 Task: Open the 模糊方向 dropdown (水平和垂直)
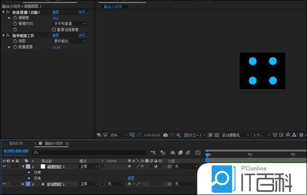[x=70, y=24]
